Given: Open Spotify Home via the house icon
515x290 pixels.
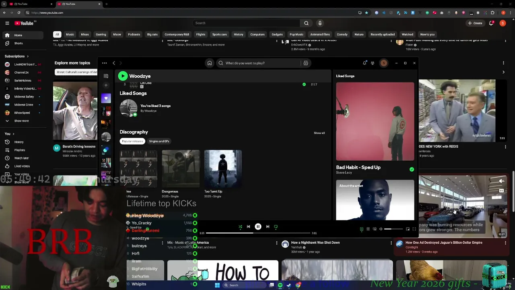Looking at the screenshot, I should 210,63.
